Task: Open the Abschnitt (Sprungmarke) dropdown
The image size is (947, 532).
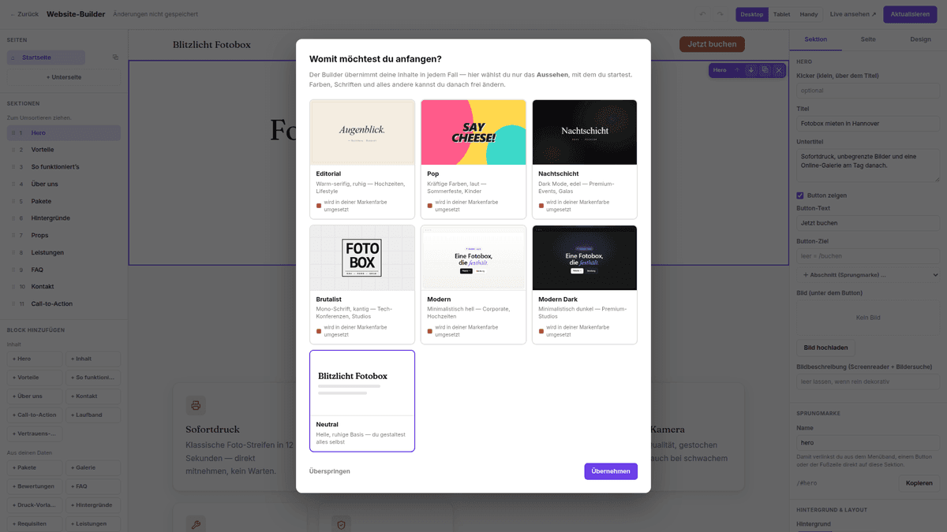Action: click(868, 275)
